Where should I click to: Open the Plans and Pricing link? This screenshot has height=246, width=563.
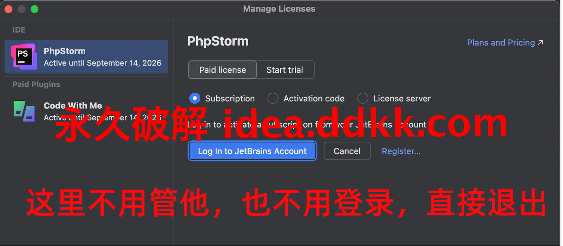(501, 43)
